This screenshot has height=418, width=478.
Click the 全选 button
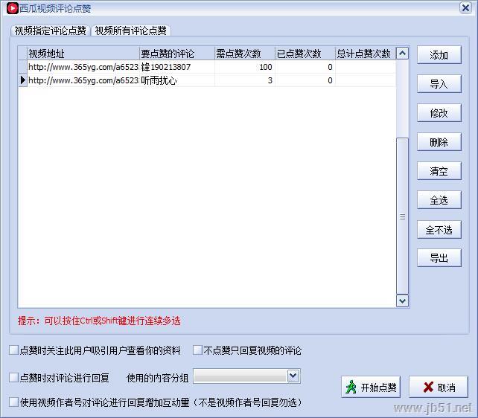(x=439, y=200)
